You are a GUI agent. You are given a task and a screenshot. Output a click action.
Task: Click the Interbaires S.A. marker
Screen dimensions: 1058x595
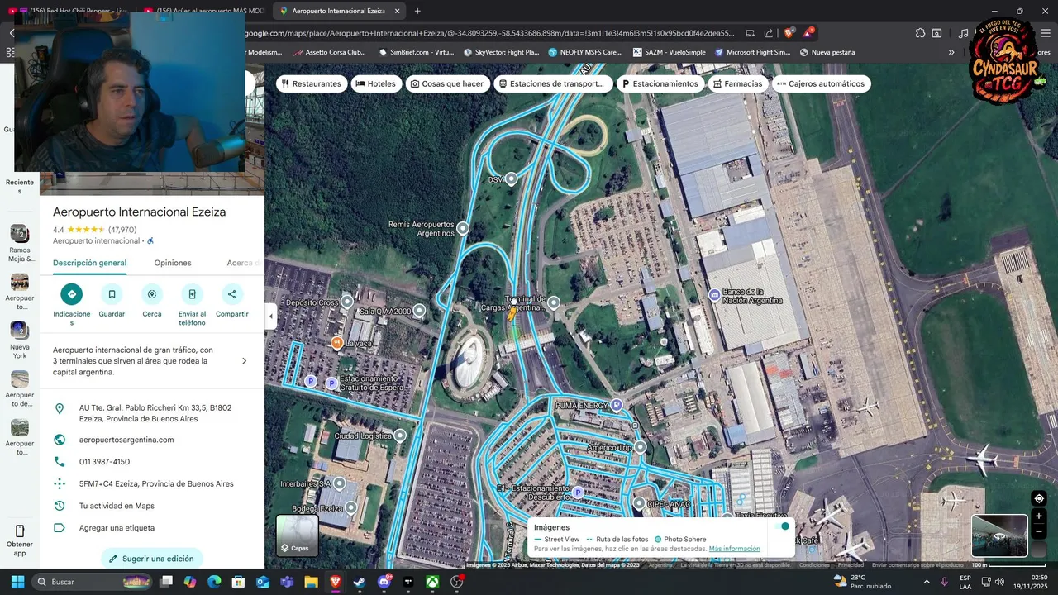pos(341,483)
